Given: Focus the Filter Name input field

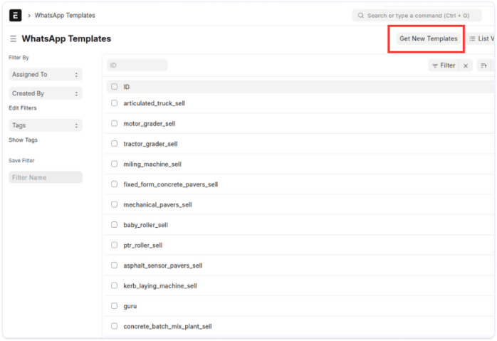Looking at the screenshot, I should 46,177.
